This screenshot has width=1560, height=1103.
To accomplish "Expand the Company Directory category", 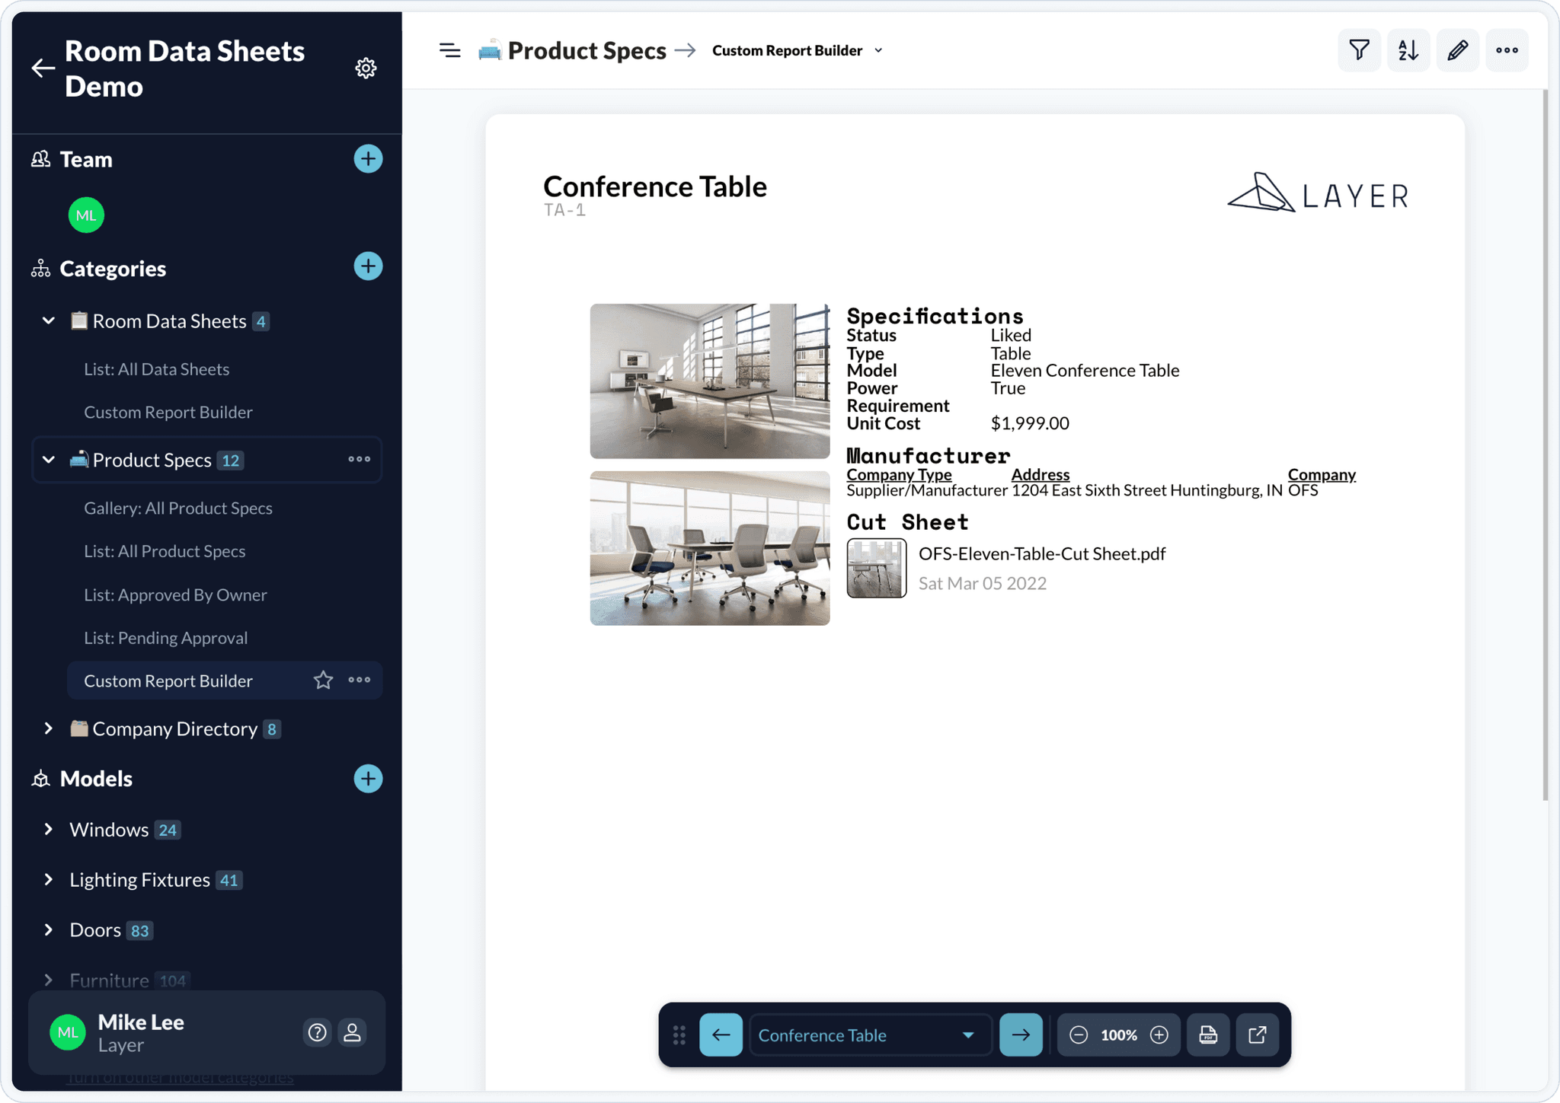I will point(48,728).
